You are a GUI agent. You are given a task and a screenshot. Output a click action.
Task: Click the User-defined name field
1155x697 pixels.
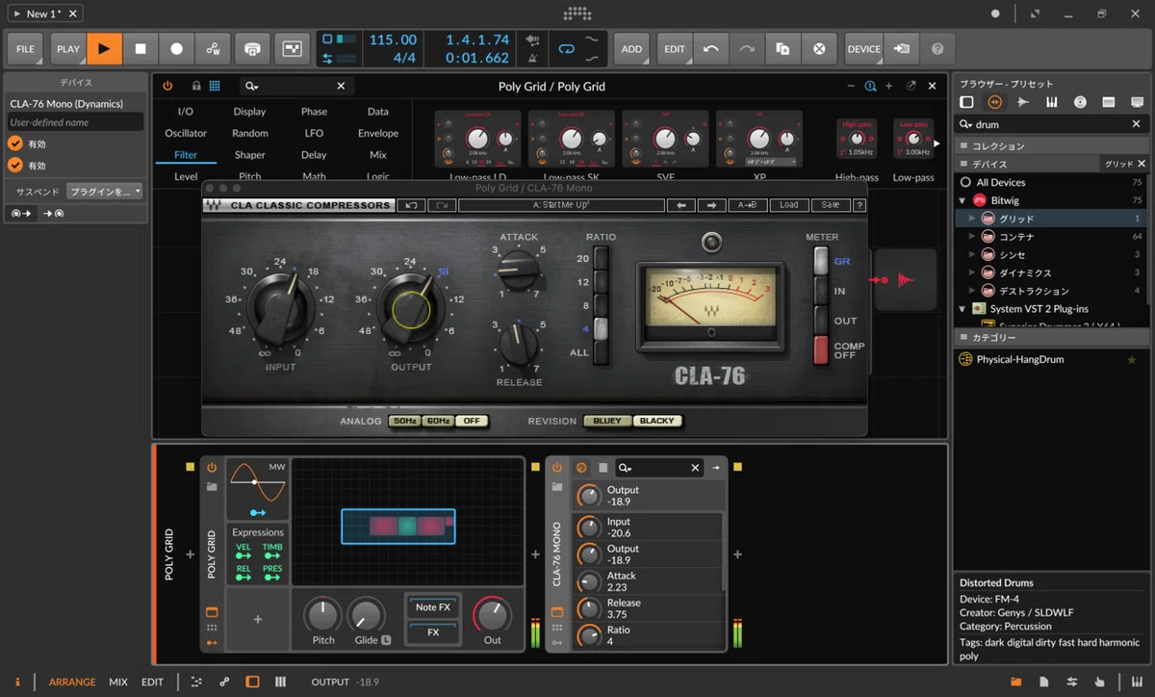75,122
